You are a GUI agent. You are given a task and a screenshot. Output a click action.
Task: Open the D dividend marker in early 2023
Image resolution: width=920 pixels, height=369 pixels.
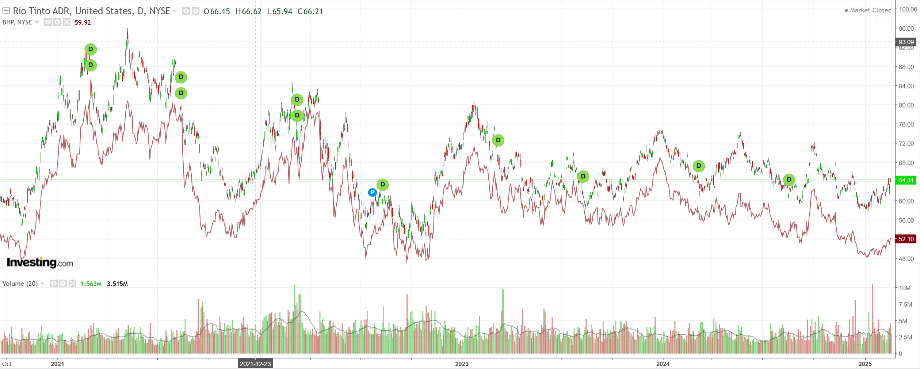498,140
